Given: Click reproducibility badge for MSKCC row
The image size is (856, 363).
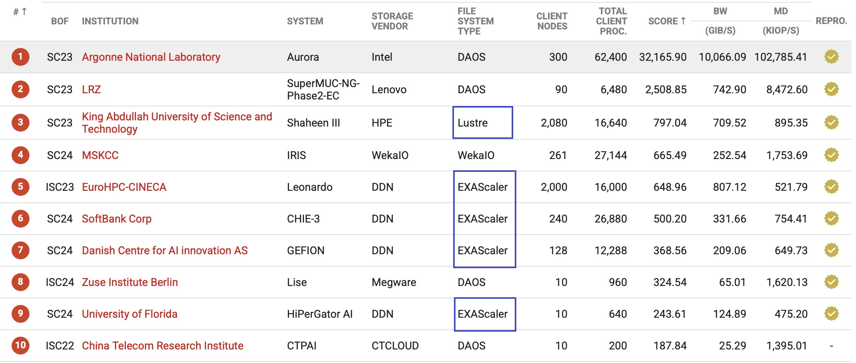Looking at the screenshot, I should tap(831, 155).
